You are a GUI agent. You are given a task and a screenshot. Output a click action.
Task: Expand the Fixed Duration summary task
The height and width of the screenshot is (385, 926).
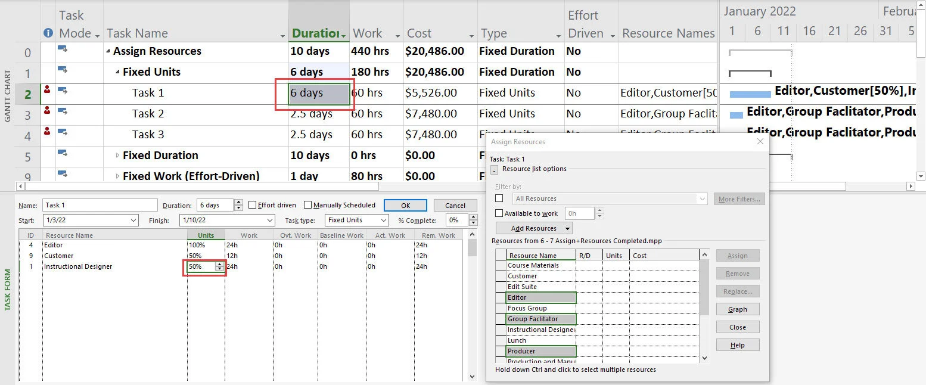117,156
